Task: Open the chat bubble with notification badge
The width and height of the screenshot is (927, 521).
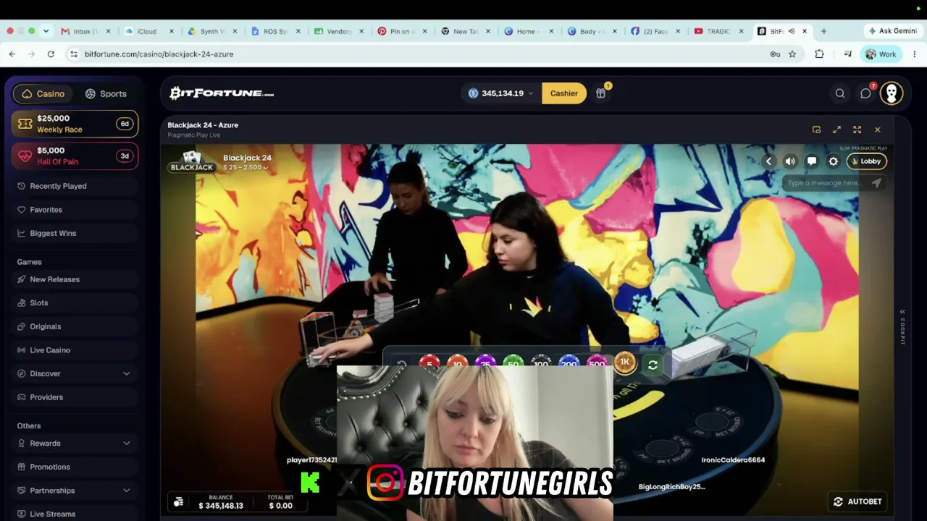Action: pyautogui.click(x=865, y=93)
